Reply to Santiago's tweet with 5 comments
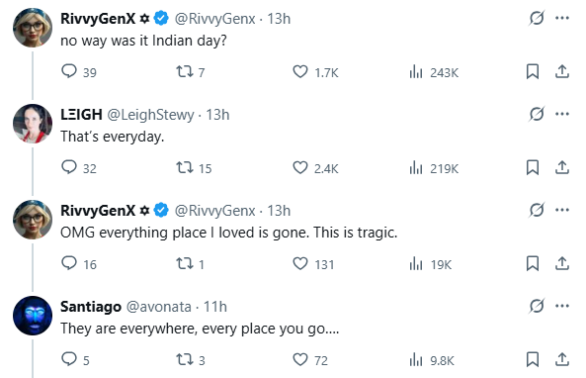Viewport: 586px width, 378px height. (x=69, y=359)
